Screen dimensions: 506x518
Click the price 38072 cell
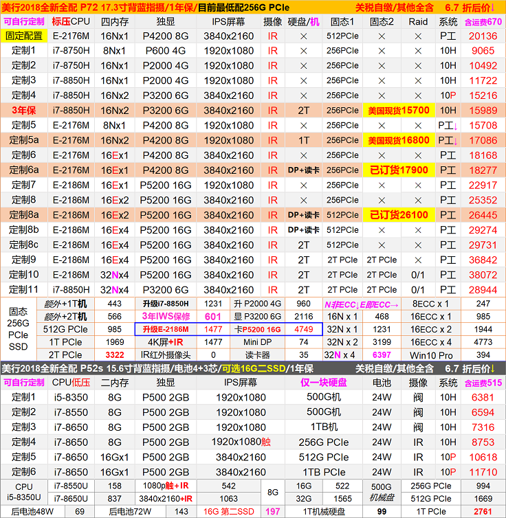coord(483,275)
